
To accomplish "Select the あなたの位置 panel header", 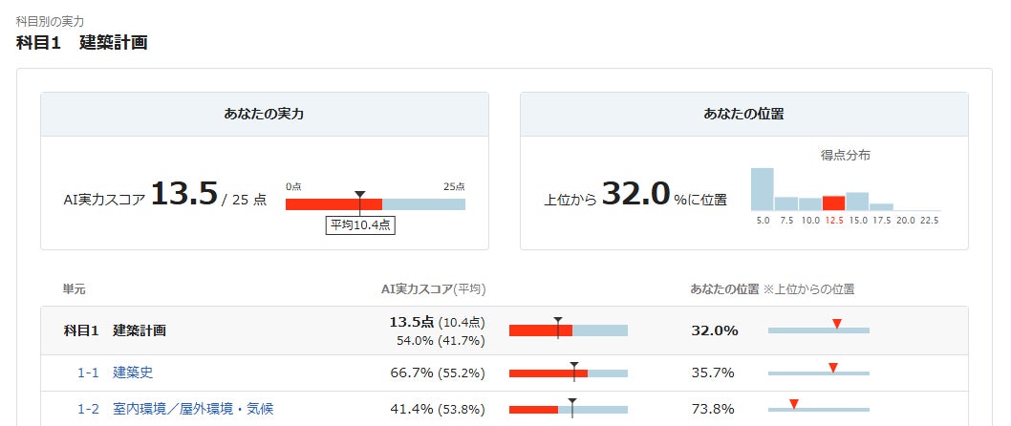I will (x=743, y=115).
